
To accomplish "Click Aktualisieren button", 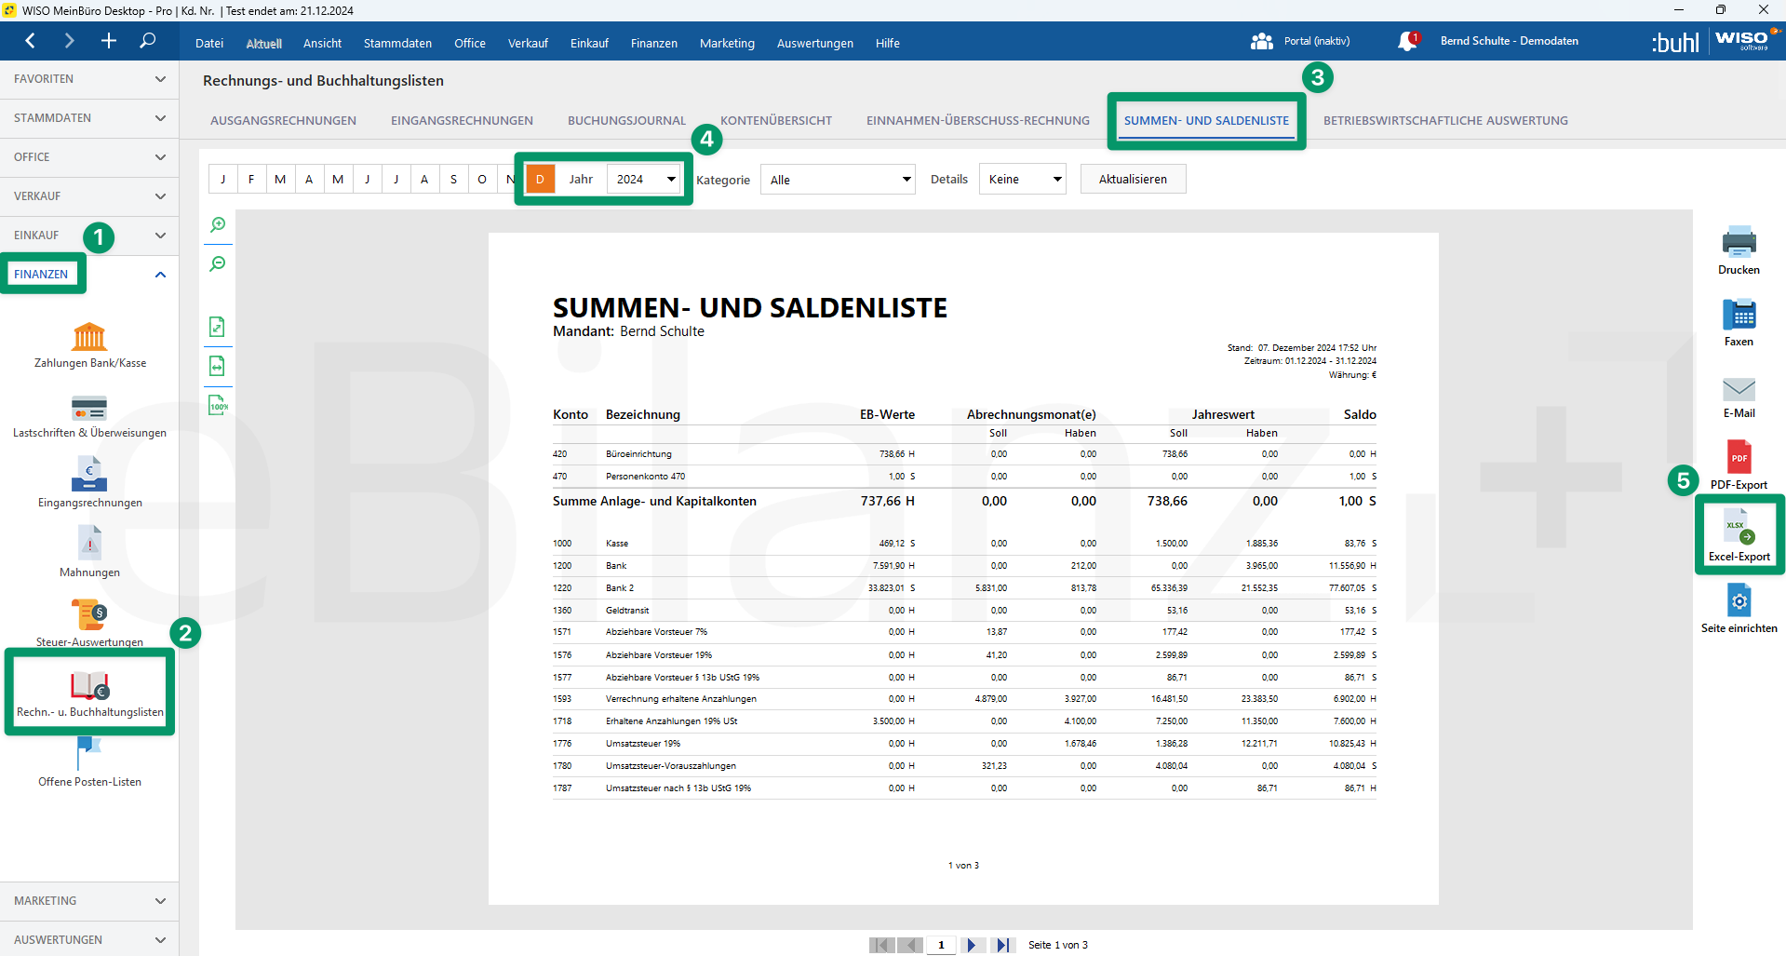I will (1133, 180).
